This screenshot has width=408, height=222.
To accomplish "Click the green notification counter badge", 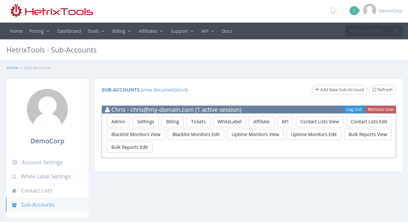I will [354, 10].
